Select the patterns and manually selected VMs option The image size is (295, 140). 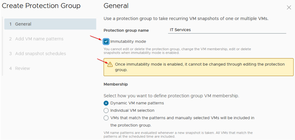(106, 118)
